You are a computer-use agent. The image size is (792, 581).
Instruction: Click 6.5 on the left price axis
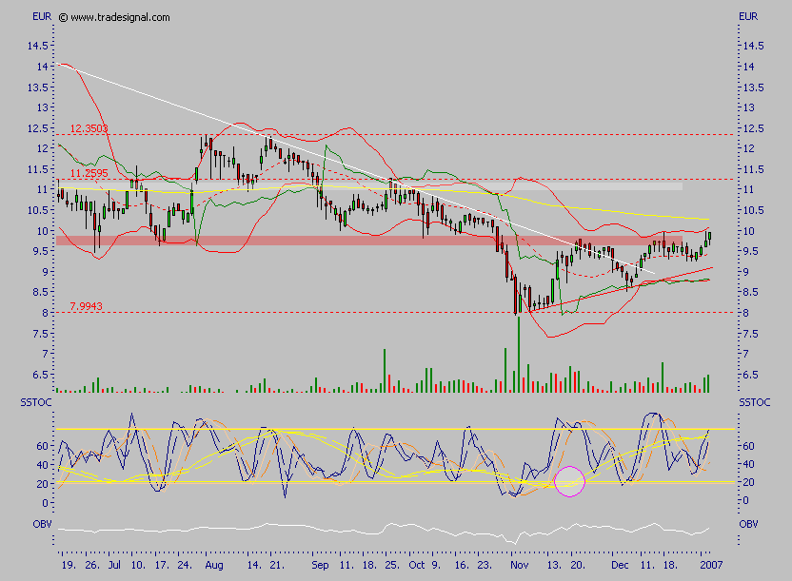point(42,375)
